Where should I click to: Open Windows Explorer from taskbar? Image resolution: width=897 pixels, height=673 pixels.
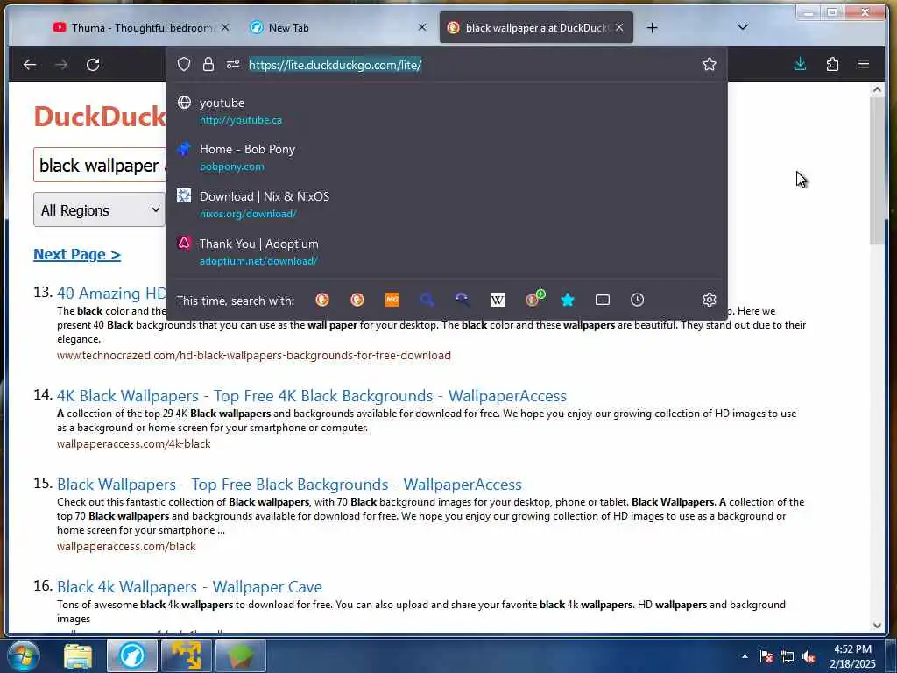pyautogui.click(x=78, y=655)
